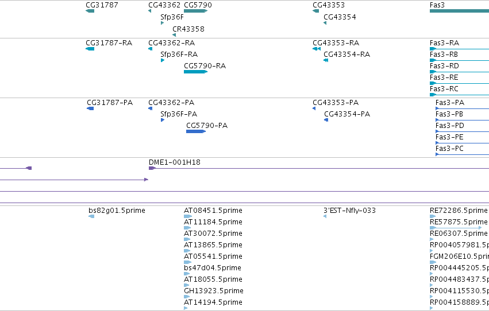Click the Fas3-PA protein label
Screen dimensions: 489x311
[450, 103]
